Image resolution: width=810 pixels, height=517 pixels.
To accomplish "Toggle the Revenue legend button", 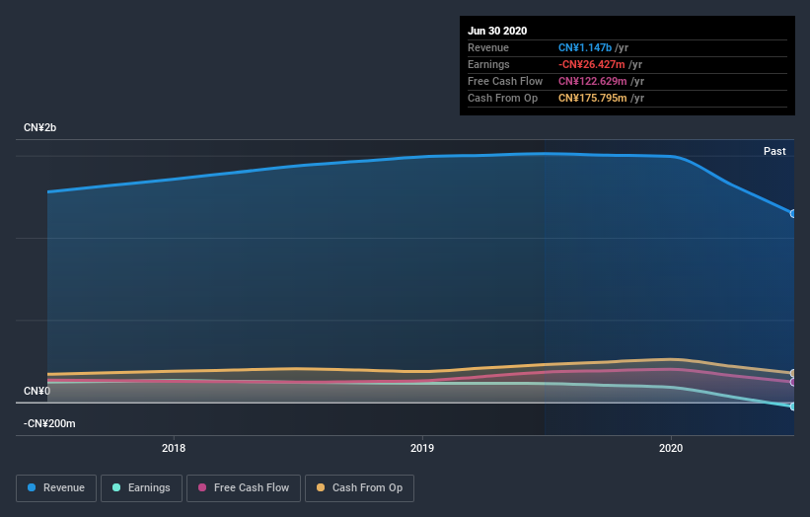I will pyautogui.click(x=56, y=488).
